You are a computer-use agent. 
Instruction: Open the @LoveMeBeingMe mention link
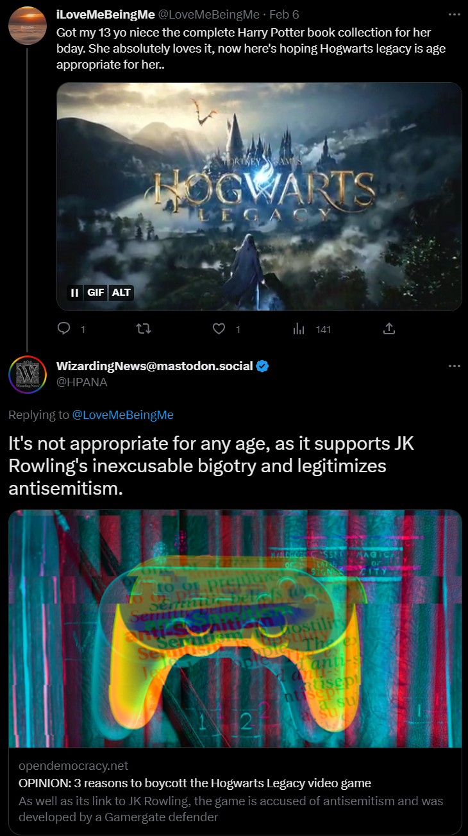122,415
